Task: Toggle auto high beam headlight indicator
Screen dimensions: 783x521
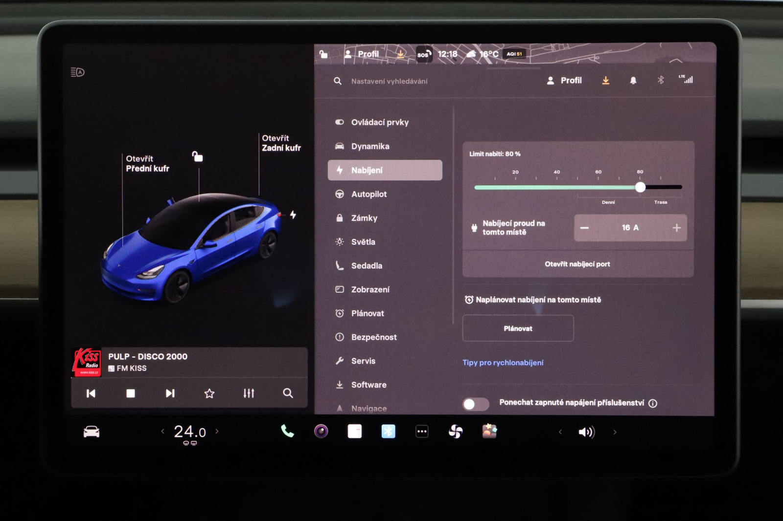Action: (78, 72)
